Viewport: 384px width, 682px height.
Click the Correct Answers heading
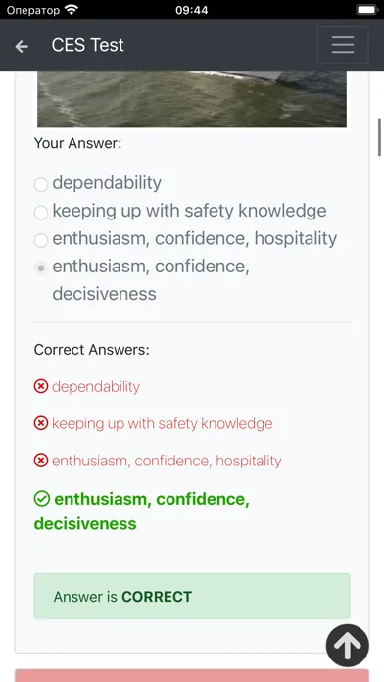tap(92, 350)
